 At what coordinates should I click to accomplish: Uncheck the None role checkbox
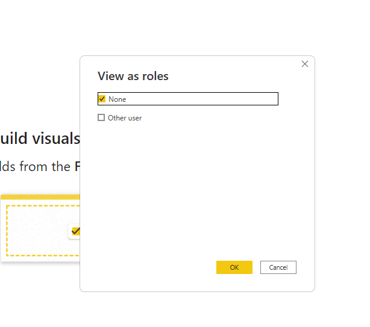(102, 99)
